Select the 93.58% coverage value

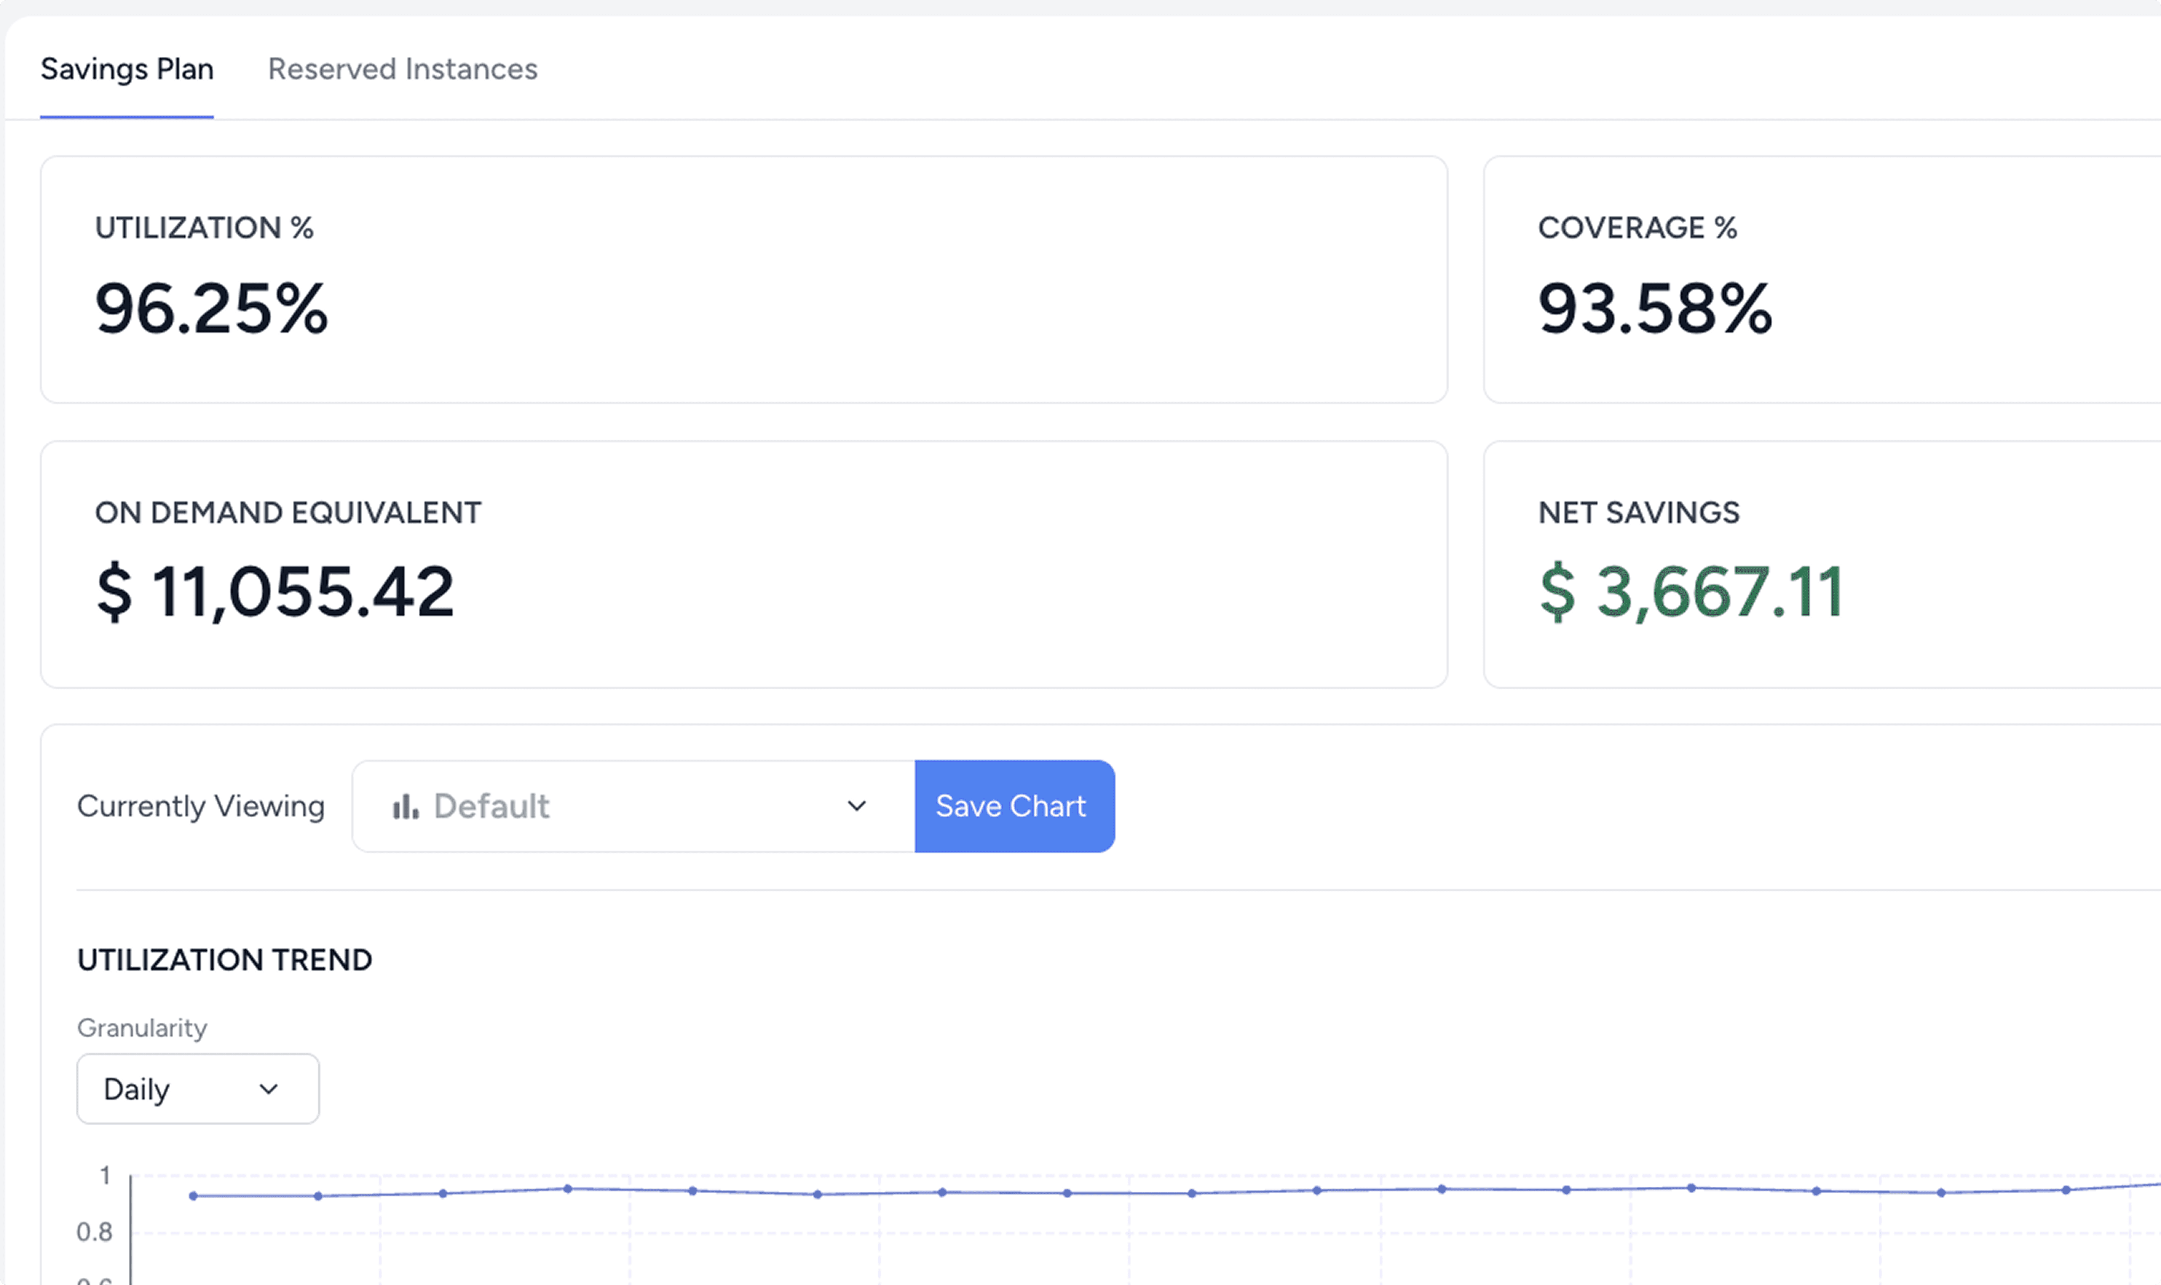[1655, 308]
